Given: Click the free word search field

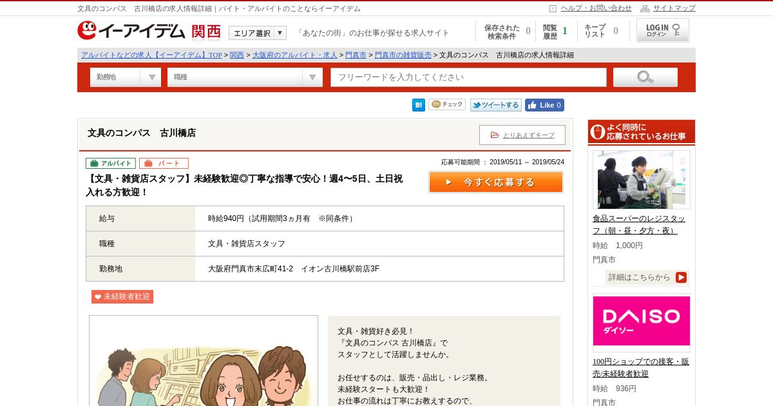Looking at the screenshot, I should (x=468, y=77).
